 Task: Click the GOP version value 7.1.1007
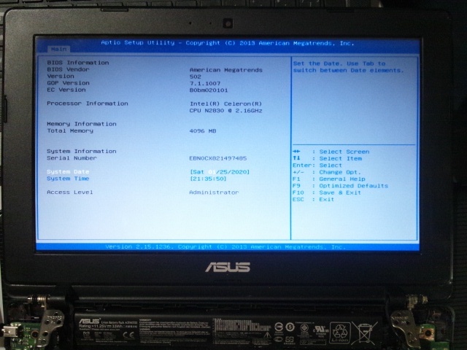click(x=205, y=84)
